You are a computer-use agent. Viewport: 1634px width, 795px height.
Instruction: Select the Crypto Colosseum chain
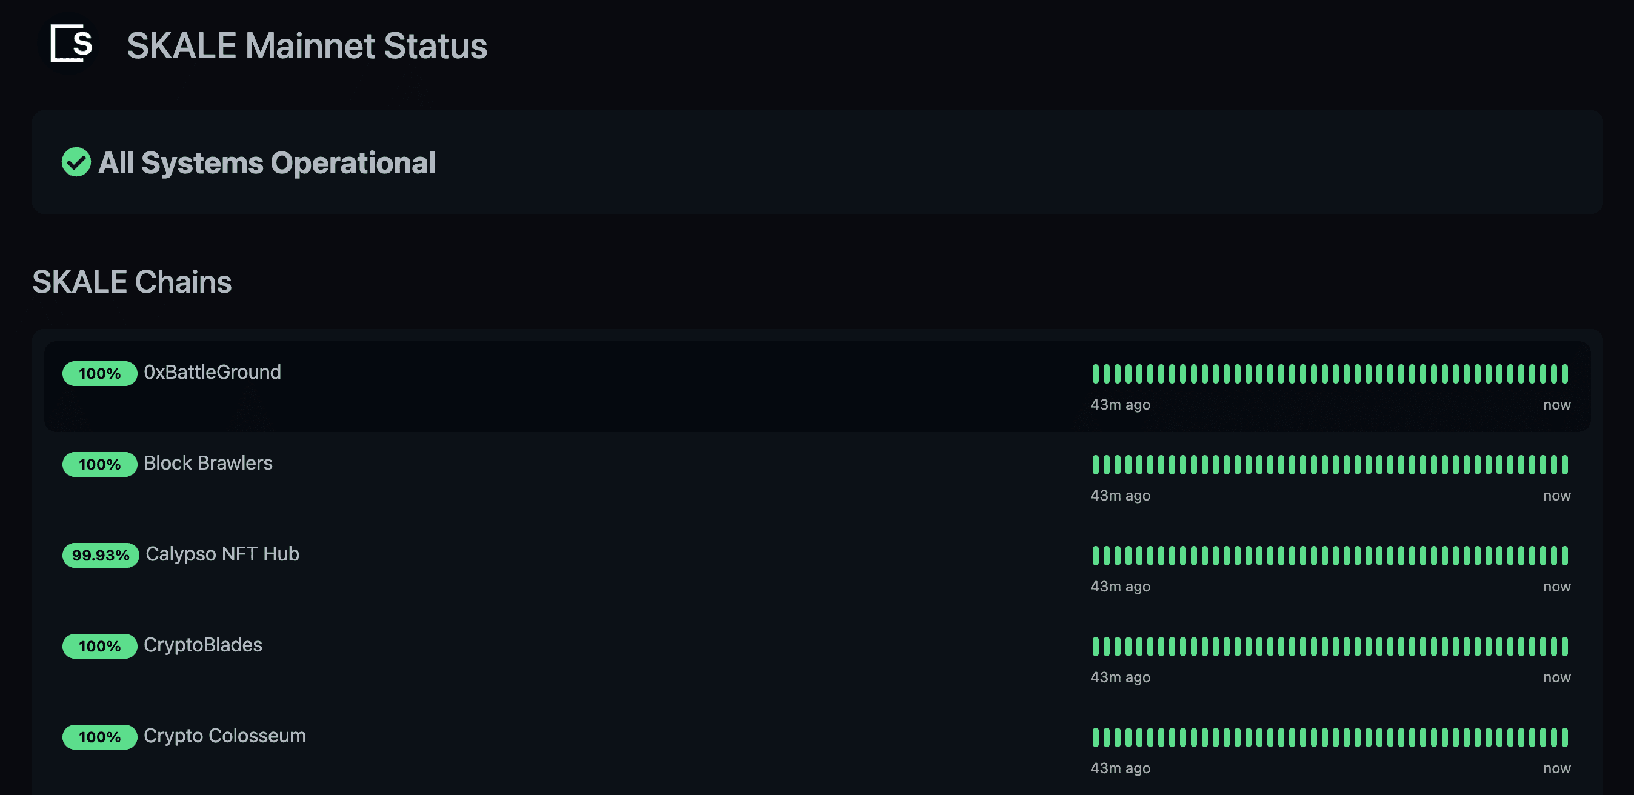[x=224, y=736]
